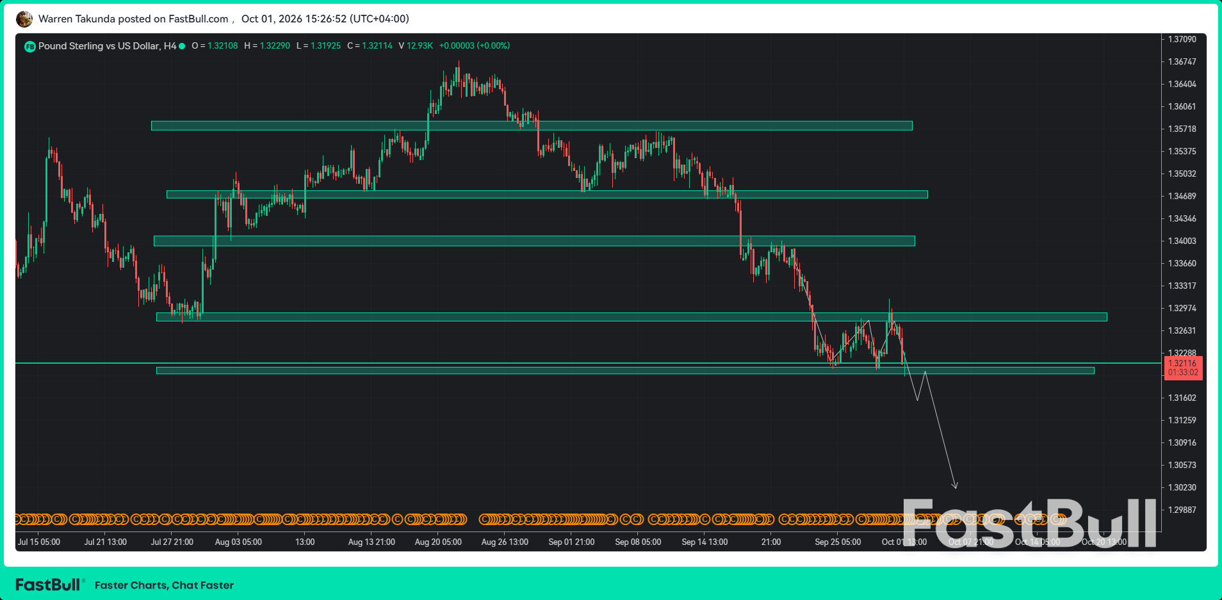Click the high value 'H = 1.32290'
This screenshot has height=600, width=1222.
pyautogui.click(x=267, y=46)
